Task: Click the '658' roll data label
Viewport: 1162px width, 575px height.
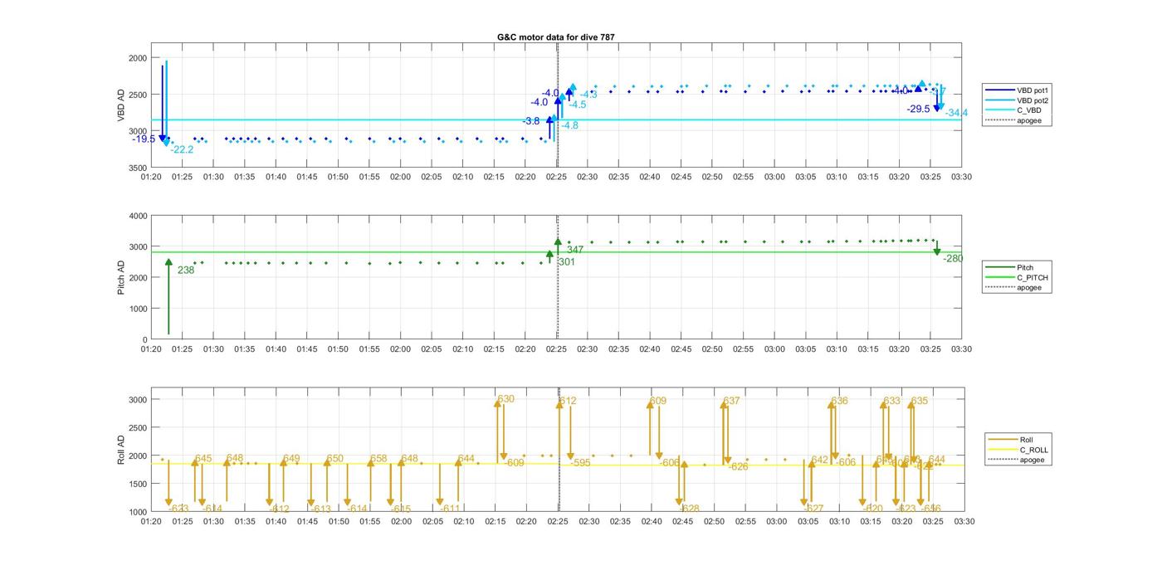Action: 379,459
